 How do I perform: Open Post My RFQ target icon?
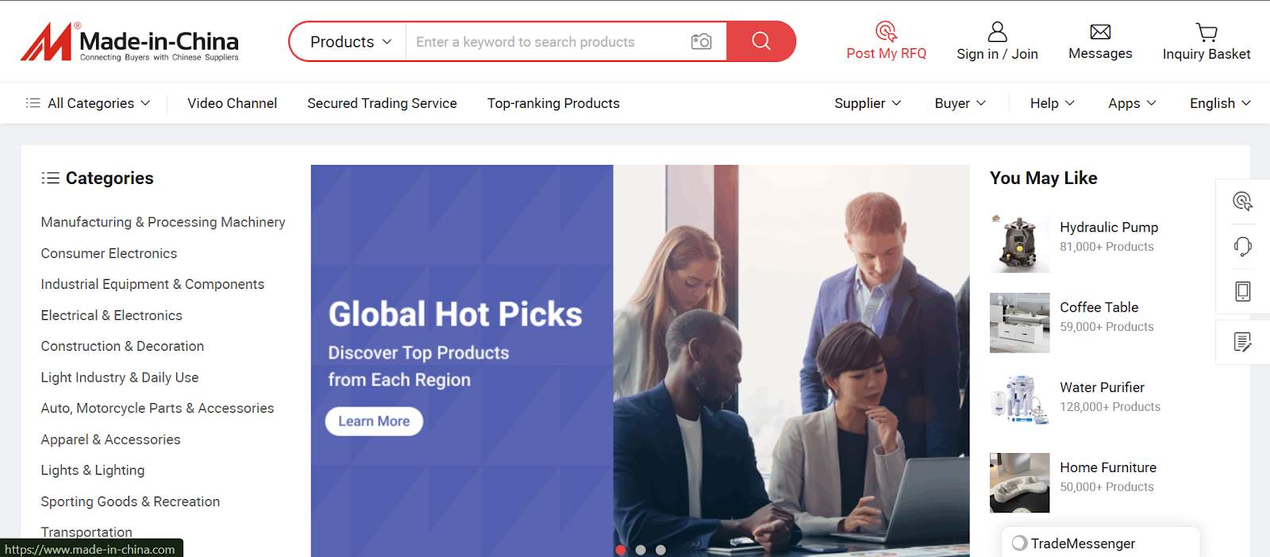click(886, 32)
